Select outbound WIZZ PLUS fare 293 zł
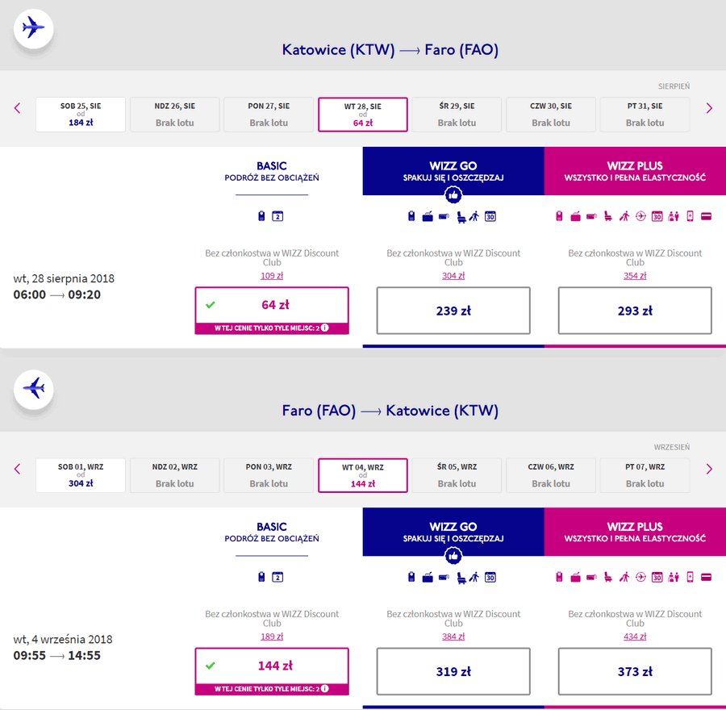This screenshot has height=710, width=726. 635,311
